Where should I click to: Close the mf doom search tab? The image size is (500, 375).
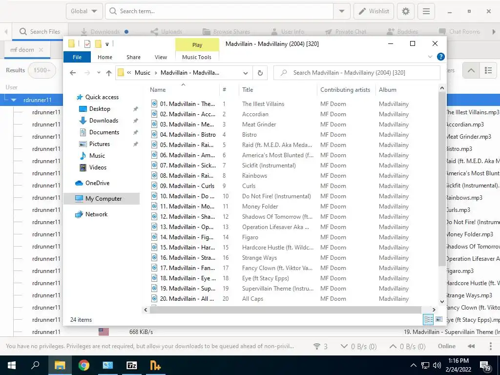pos(41,50)
